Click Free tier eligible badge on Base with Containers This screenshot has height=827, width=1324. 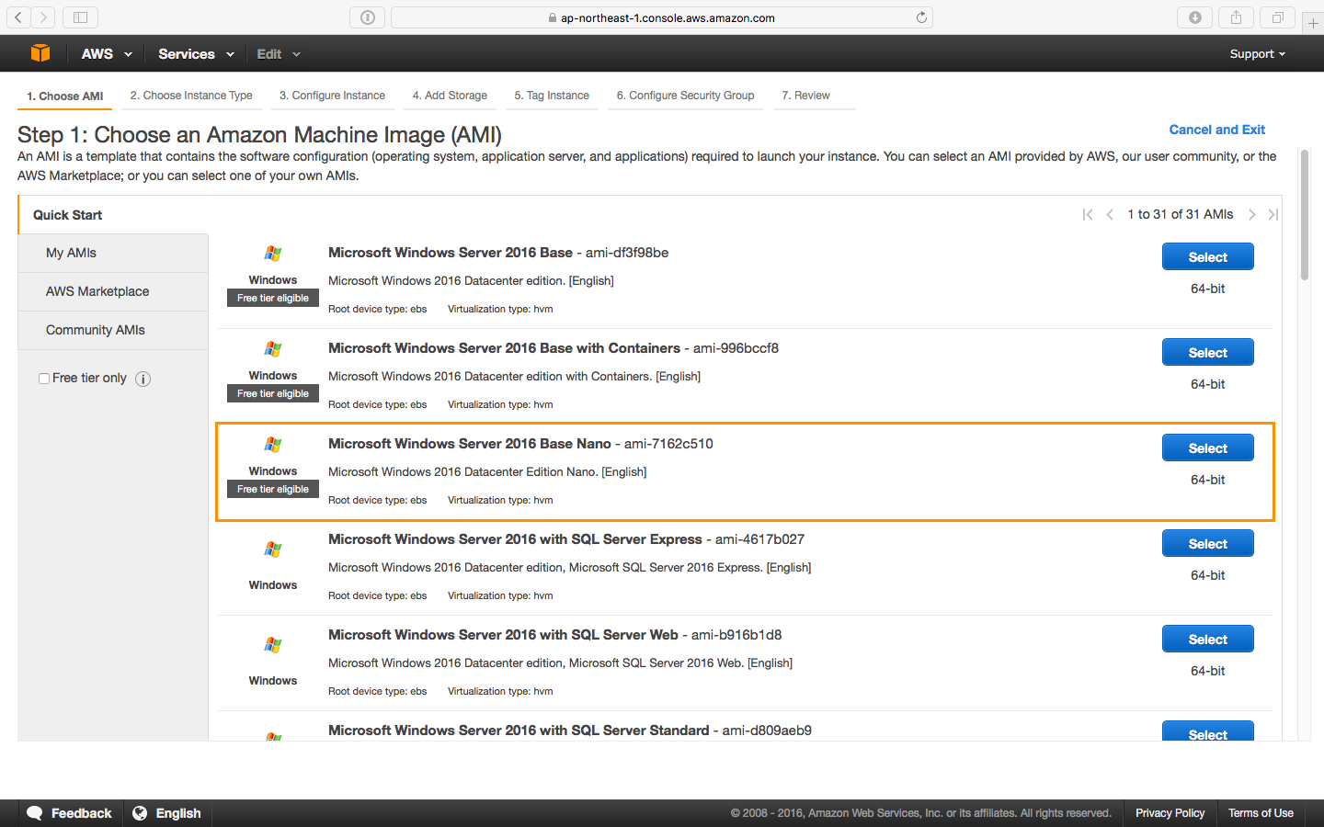273,393
